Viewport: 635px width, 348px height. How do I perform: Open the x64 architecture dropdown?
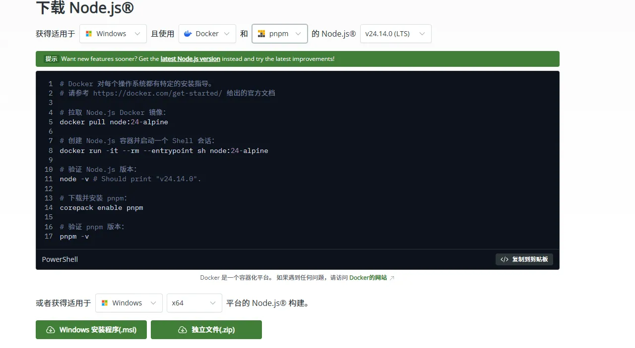194,302
